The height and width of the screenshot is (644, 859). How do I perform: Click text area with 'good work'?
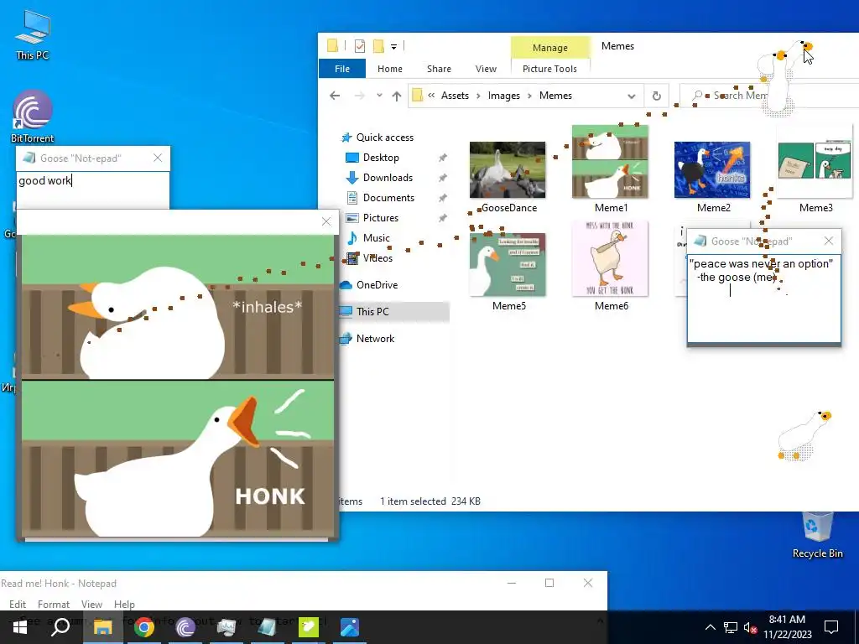coord(93,190)
